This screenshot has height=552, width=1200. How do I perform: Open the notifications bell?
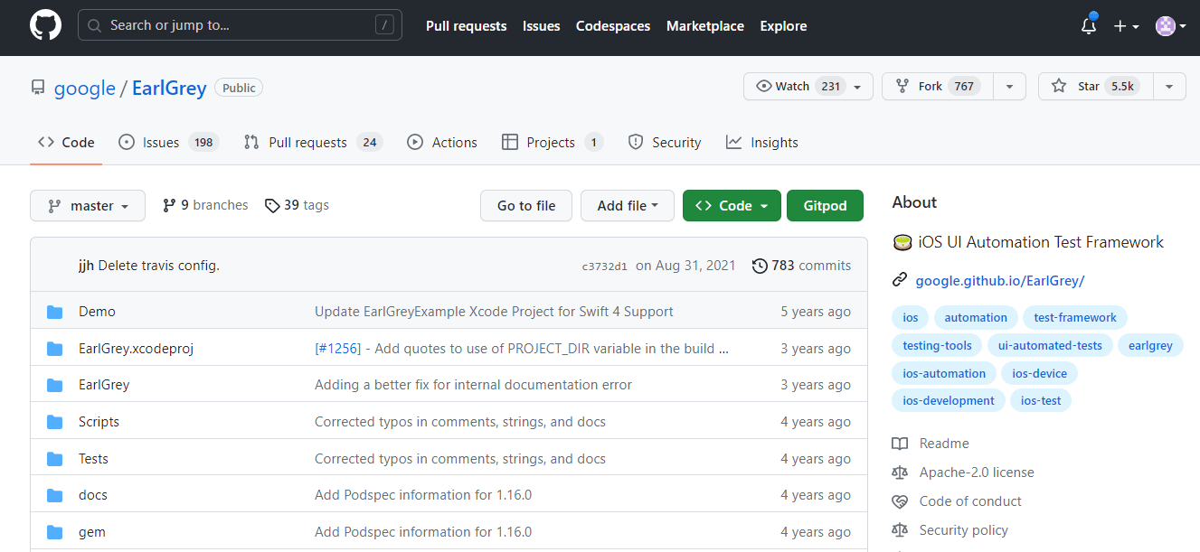[x=1089, y=26]
